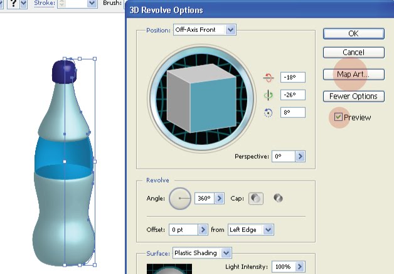Open the Map Art dialog
The image size is (394, 274).
click(354, 75)
